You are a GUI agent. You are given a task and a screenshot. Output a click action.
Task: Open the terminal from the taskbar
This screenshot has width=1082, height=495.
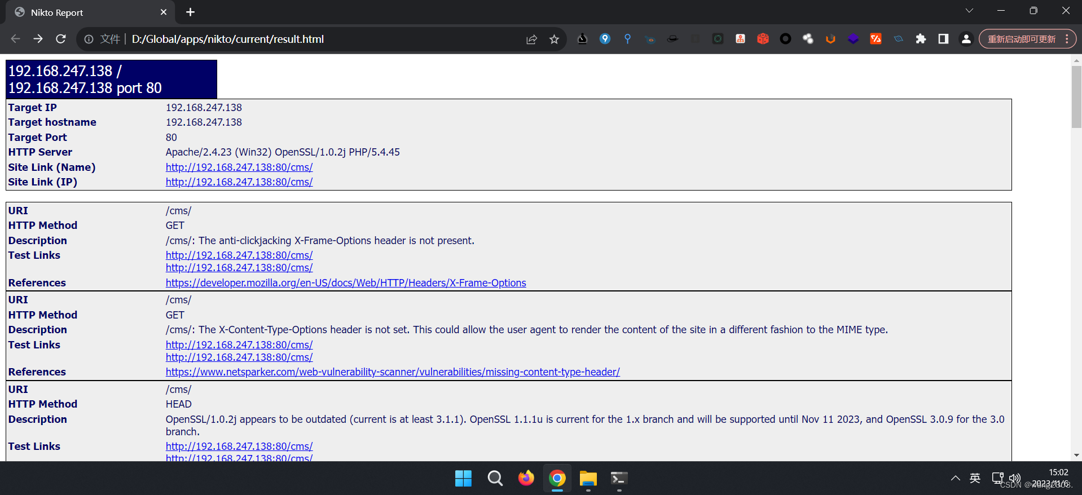pos(619,479)
